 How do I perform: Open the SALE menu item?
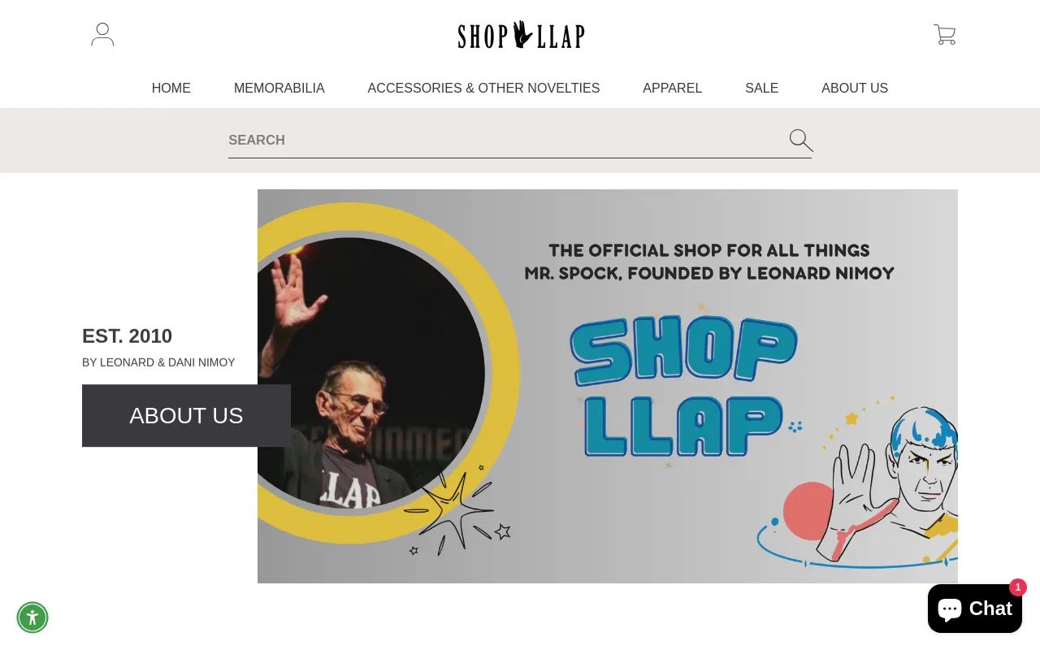[x=762, y=88]
